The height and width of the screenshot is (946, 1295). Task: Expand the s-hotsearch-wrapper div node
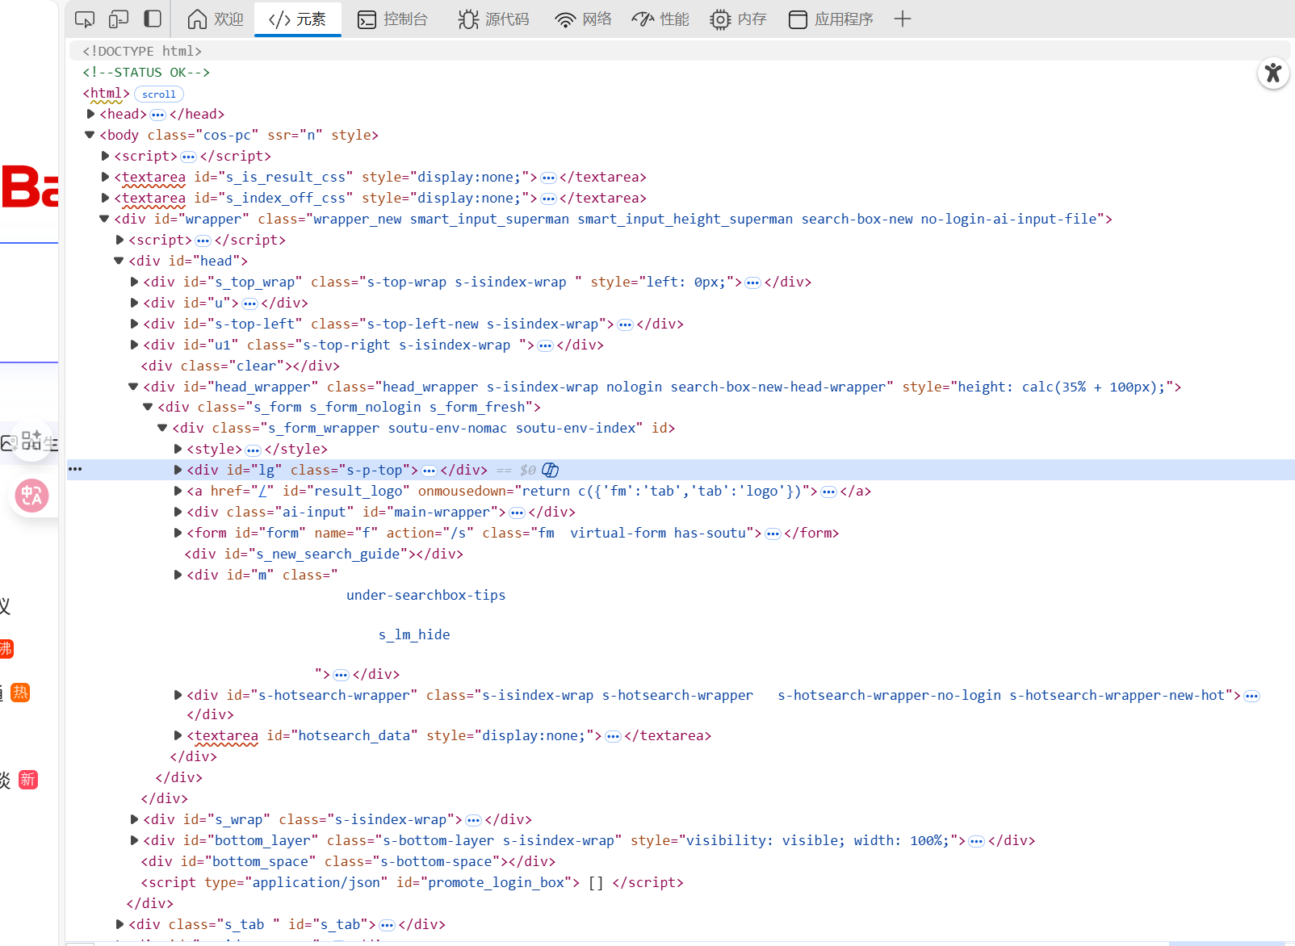pos(178,696)
